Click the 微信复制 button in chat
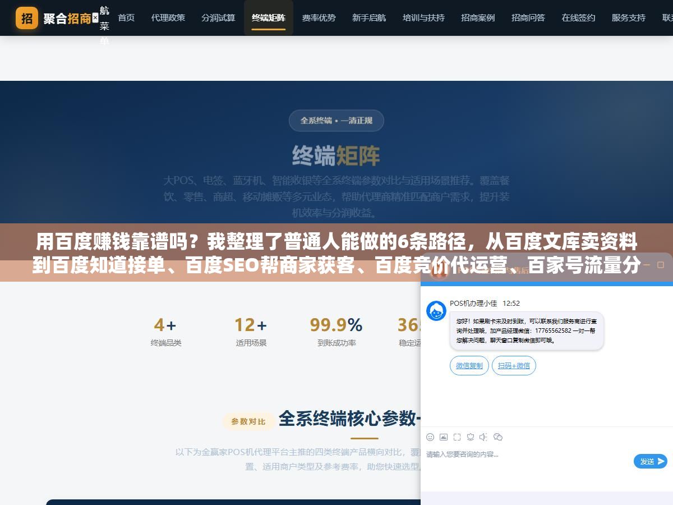This screenshot has width=673, height=505. tap(469, 365)
